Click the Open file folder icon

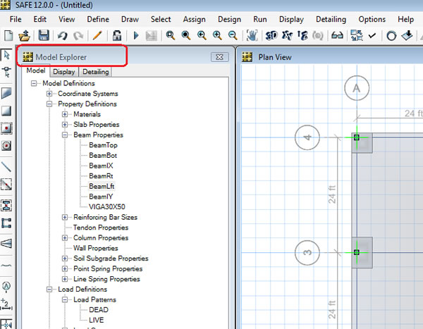(25, 35)
